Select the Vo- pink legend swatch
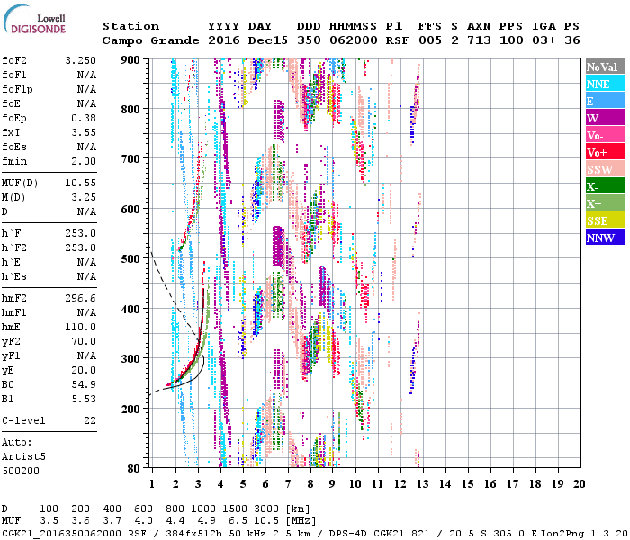 [605, 135]
